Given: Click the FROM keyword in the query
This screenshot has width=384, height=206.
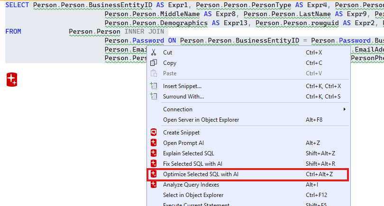Looking at the screenshot, I should pyautogui.click(x=13, y=32).
